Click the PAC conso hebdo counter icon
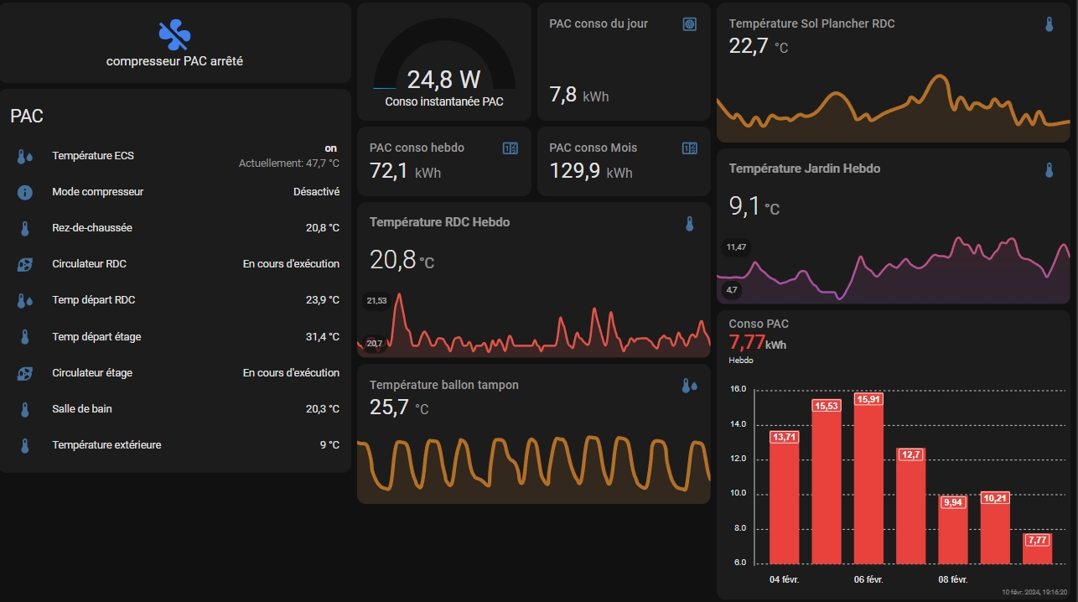Viewport: 1078px width, 602px height. (510, 148)
